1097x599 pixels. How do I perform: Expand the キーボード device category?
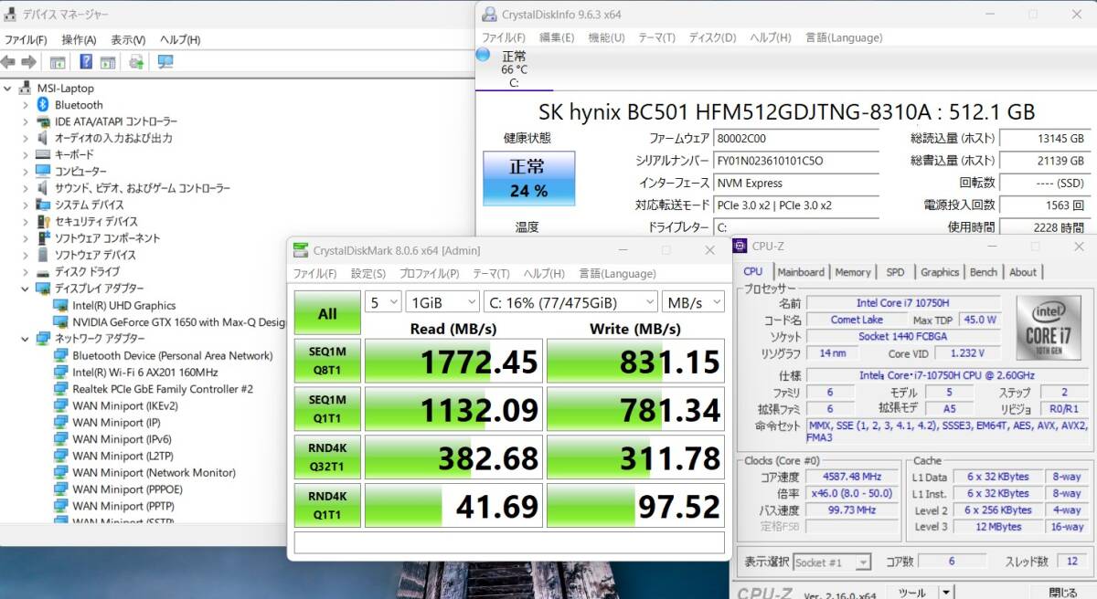26,155
